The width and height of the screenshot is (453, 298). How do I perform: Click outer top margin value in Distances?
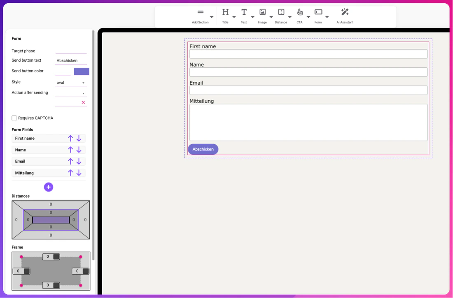pyautogui.click(x=51, y=204)
